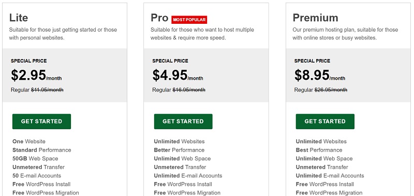The height and width of the screenshot is (196, 414).
Task: Click 'Best Performance' in Premium features
Action: click(x=319, y=150)
